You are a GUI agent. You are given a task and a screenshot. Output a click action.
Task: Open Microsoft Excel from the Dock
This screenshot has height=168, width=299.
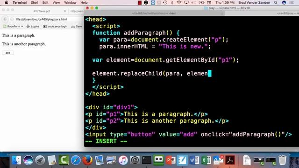[206, 160]
